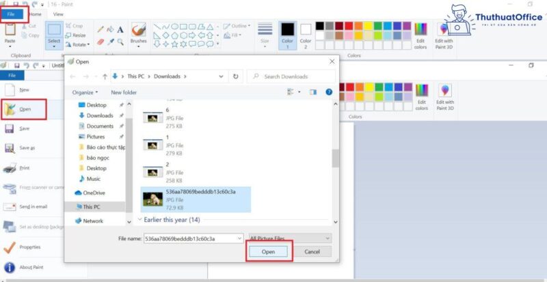Select the black Color 1 swatch
Image resolution: width=547 pixels, height=282 pixels.
[x=288, y=31]
